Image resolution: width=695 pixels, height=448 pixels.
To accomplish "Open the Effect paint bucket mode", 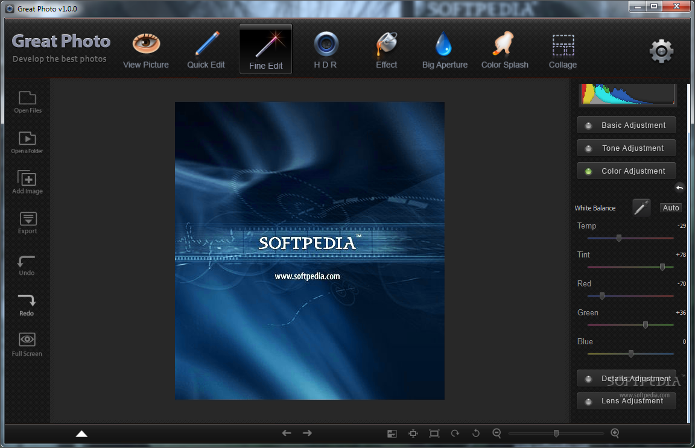I will pos(387,51).
